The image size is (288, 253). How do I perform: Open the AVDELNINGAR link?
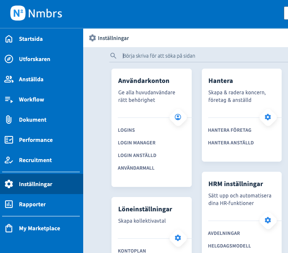[224, 234]
